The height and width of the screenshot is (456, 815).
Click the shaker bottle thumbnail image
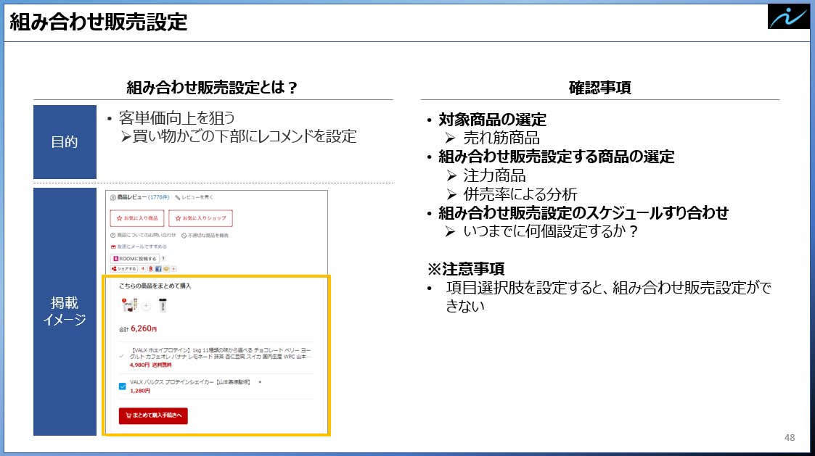tap(163, 305)
